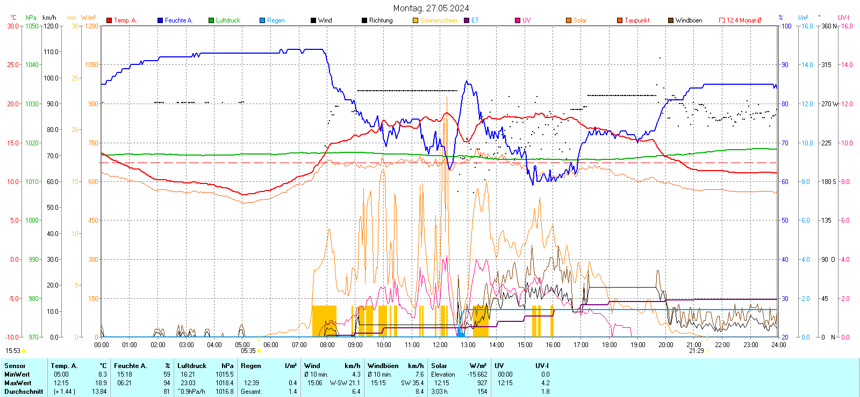Click the red Temp. A. legend square
This screenshot has width=860, height=397.
[109, 20]
